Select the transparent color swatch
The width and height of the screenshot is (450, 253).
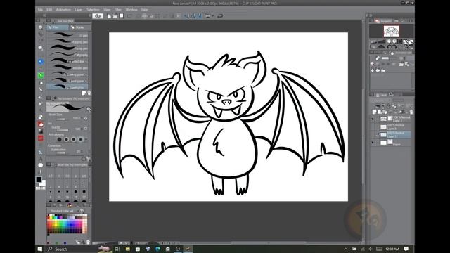(41, 188)
